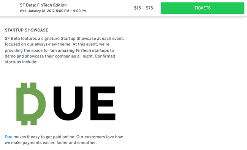This screenshot has width=247, height=150.
Task: Click the green TICKETS button
Action: [203, 8]
